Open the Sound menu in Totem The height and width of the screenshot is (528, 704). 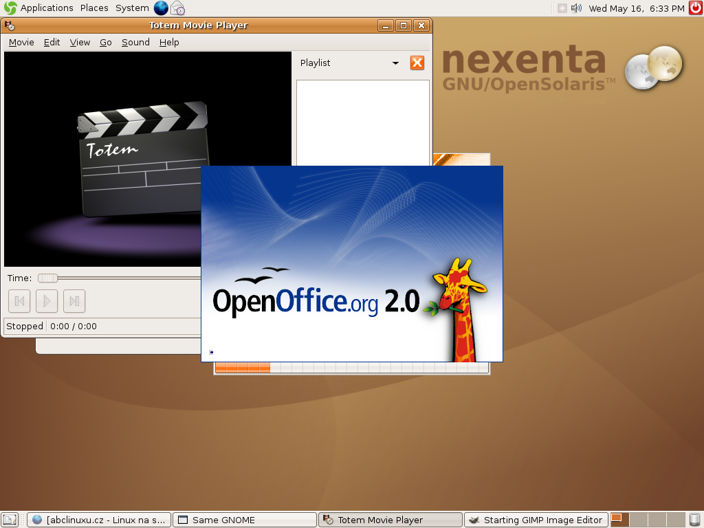pyautogui.click(x=135, y=42)
